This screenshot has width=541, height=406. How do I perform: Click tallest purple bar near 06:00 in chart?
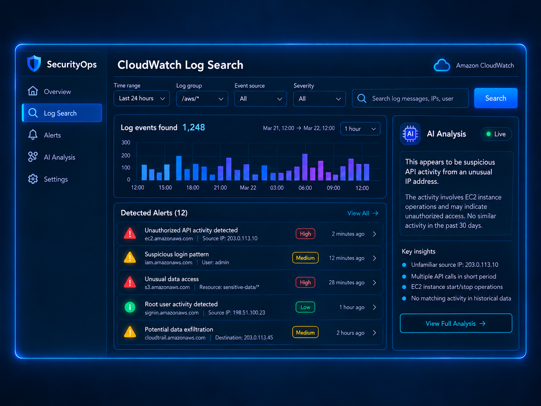click(x=305, y=167)
